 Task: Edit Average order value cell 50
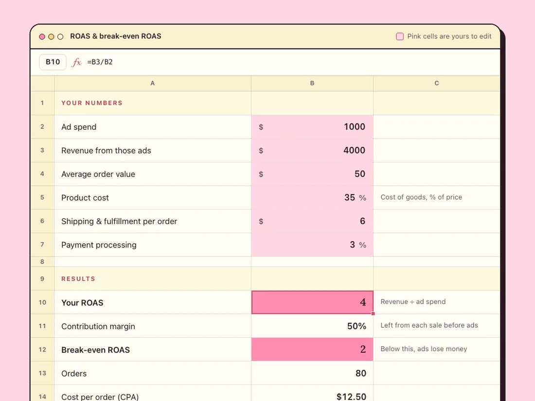[312, 174]
